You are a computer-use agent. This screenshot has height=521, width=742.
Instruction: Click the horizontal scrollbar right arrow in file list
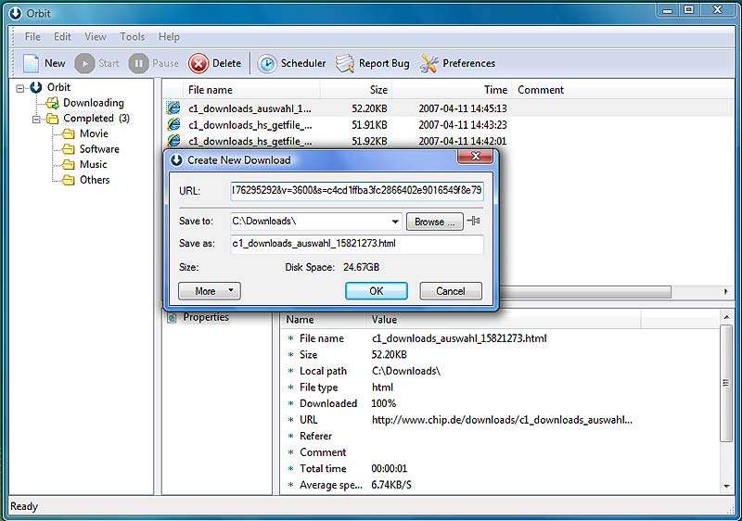pos(726,292)
